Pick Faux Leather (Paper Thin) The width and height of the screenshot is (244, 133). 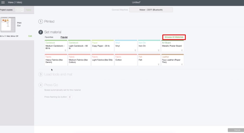(x=172, y=60)
